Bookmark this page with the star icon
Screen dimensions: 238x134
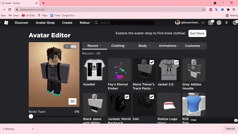(203, 10)
